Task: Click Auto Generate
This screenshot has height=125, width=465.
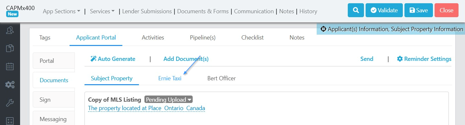Action: point(113,59)
